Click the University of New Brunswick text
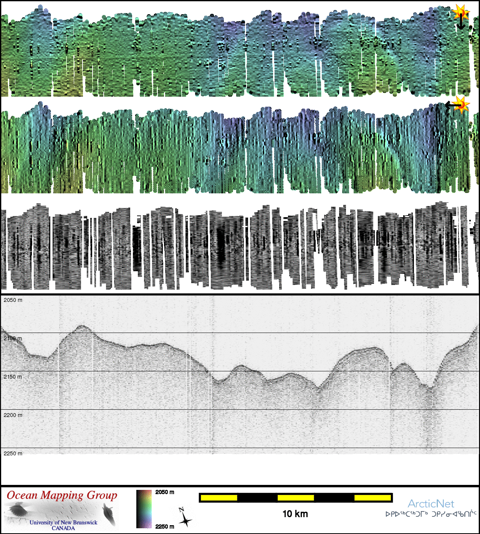480x534 pixels. coord(63,522)
